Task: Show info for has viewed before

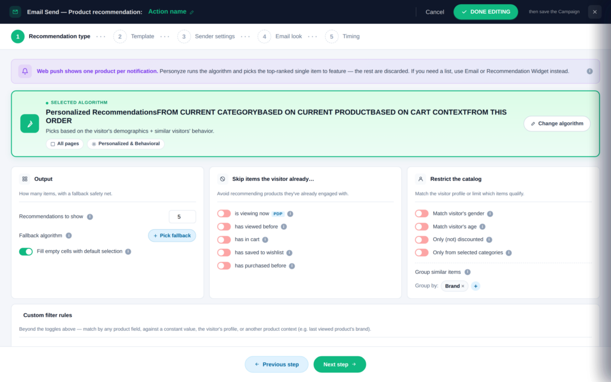Action: pyautogui.click(x=283, y=226)
